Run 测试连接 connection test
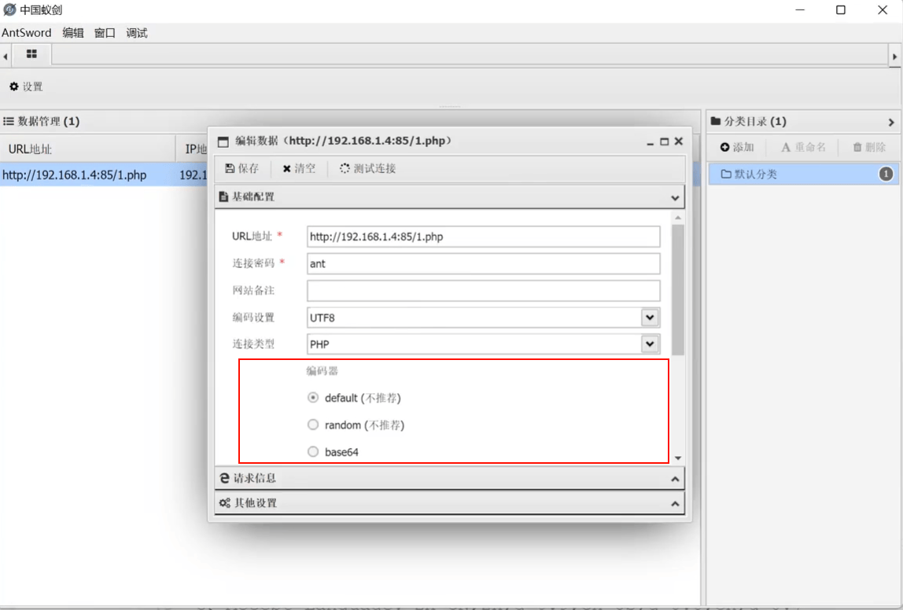The width and height of the screenshot is (903, 610). click(x=367, y=168)
